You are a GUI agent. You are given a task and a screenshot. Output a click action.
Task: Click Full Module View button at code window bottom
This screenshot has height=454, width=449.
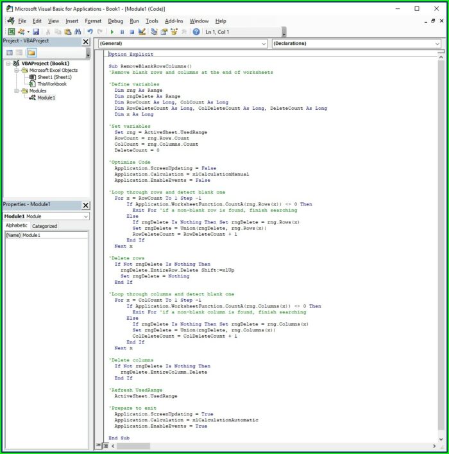105,446
